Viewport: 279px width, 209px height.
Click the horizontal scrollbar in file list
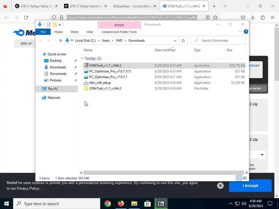[163, 173]
